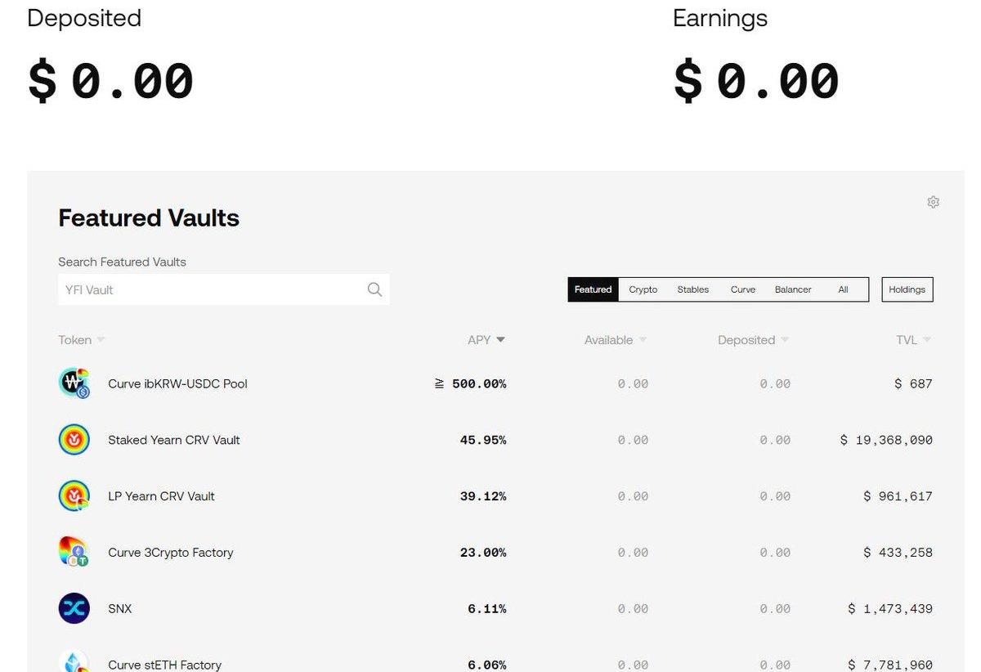The width and height of the screenshot is (981, 672).
Task: Open the Staked Yearn CRV Vault
Action: (x=174, y=440)
